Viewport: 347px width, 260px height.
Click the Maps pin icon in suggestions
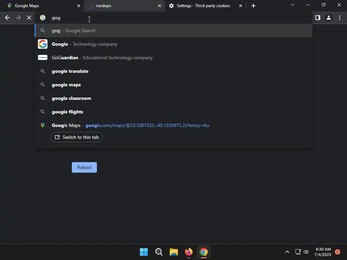tap(43, 125)
